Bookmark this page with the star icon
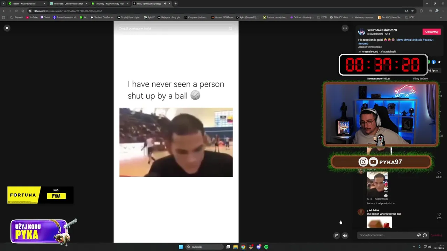447x251 pixels. (412, 11)
